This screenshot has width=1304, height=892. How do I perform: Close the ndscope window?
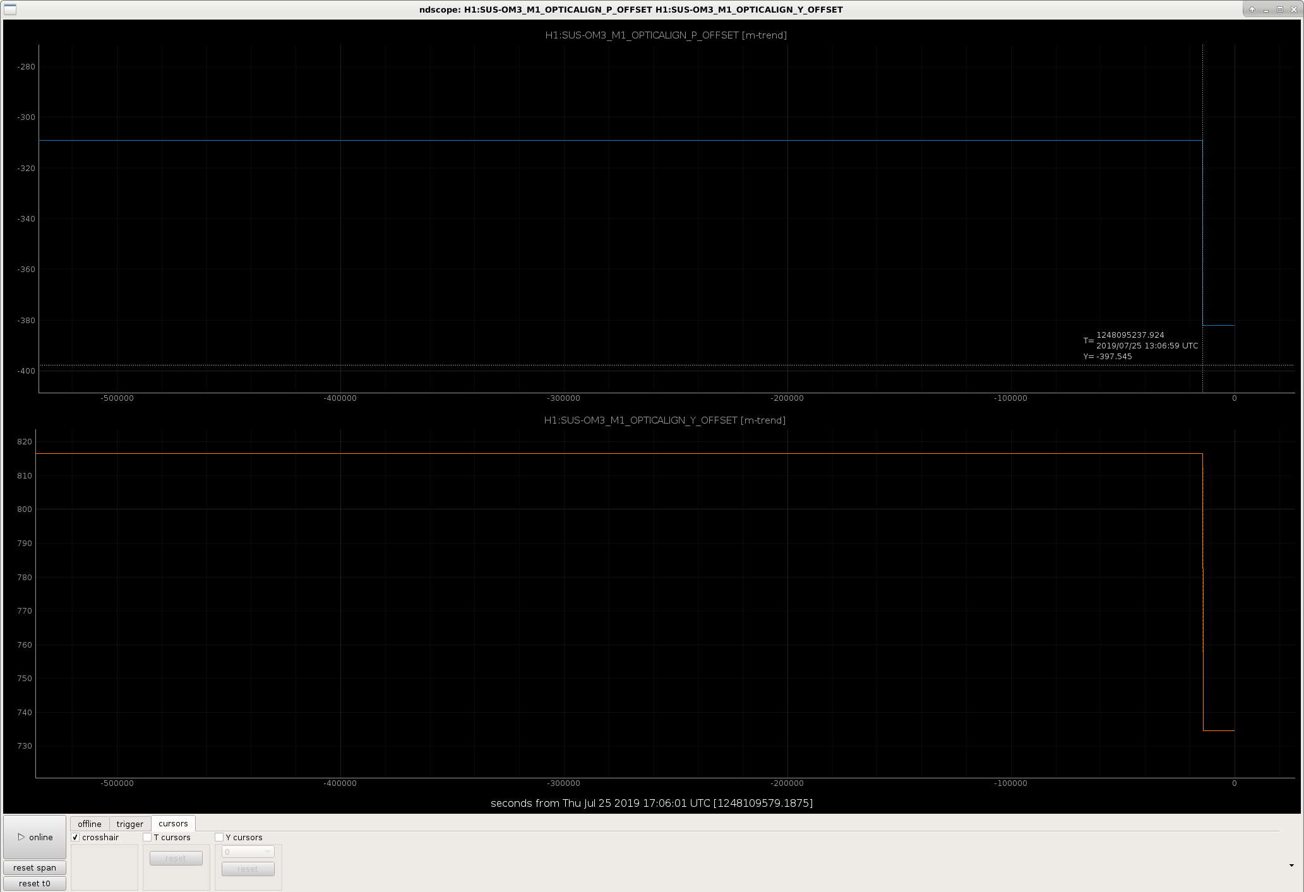pos(1293,9)
